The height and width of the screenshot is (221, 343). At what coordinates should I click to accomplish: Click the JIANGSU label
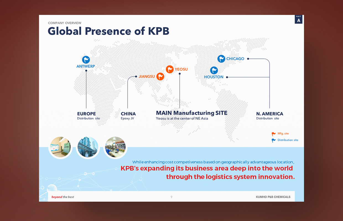tap(147, 76)
